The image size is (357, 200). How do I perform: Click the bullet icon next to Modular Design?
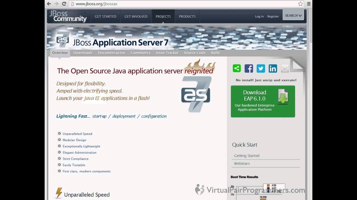pos(59,140)
